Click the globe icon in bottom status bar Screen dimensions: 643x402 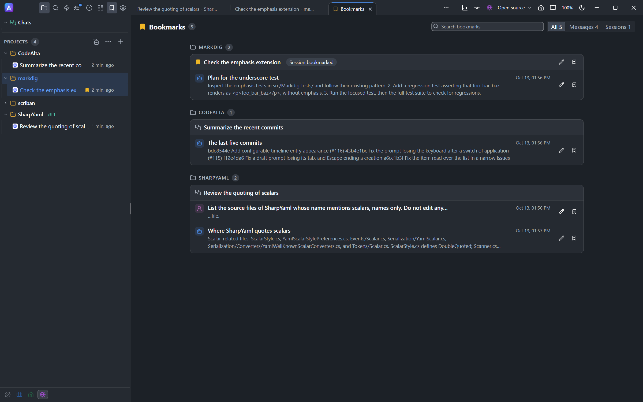click(43, 394)
